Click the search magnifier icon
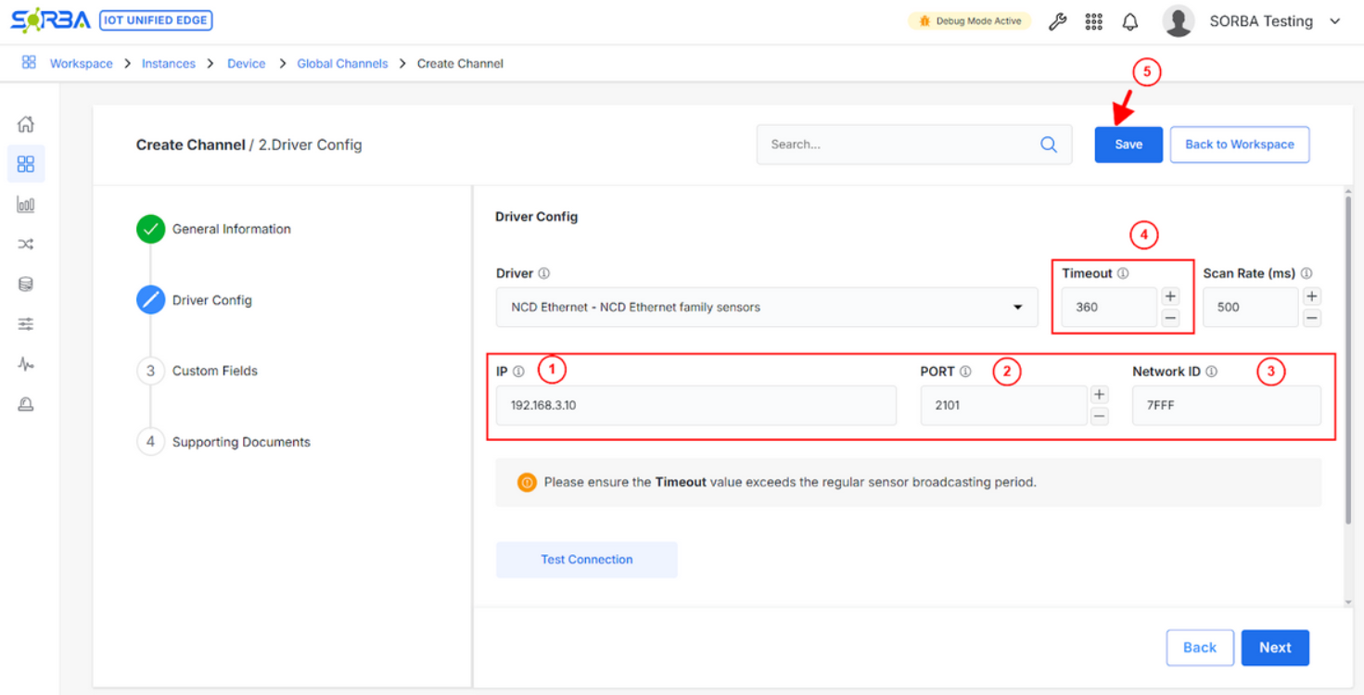Image resolution: width=1364 pixels, height=695 pixels. 1049,145
